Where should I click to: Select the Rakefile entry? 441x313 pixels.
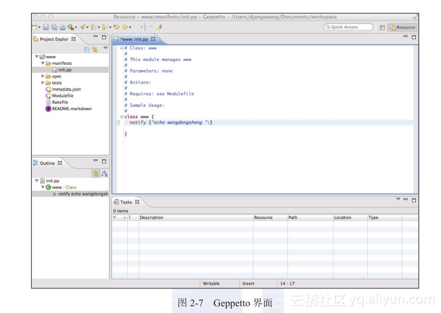coord(60,102)
